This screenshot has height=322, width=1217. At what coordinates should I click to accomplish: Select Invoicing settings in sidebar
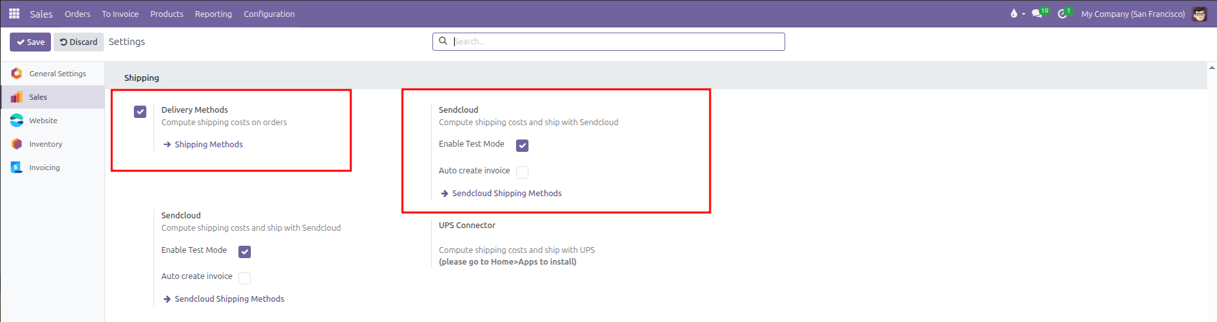point(52,168)
